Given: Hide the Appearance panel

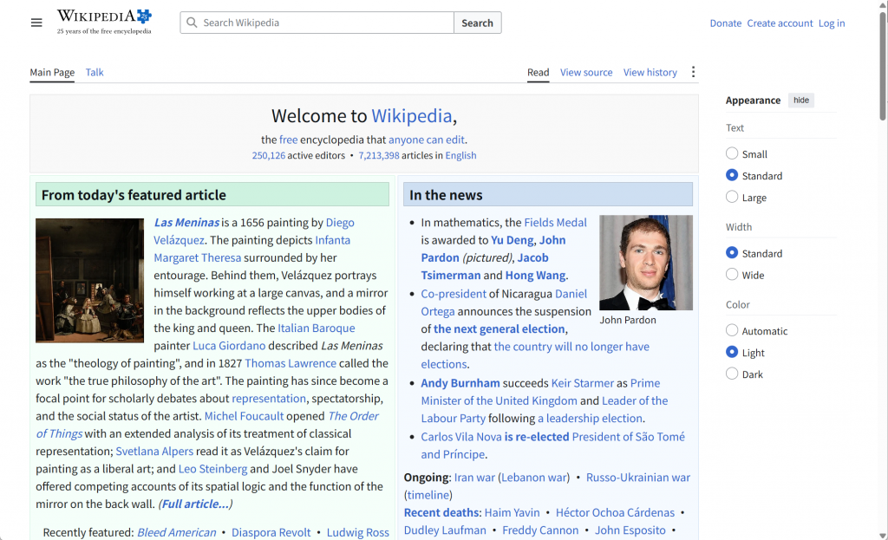Looking at the screenshot, I should 801,101.
